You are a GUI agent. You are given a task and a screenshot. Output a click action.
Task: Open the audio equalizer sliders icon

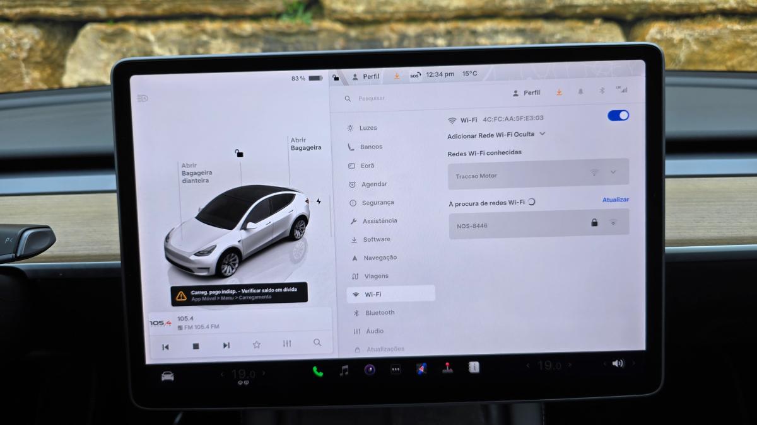287,343
